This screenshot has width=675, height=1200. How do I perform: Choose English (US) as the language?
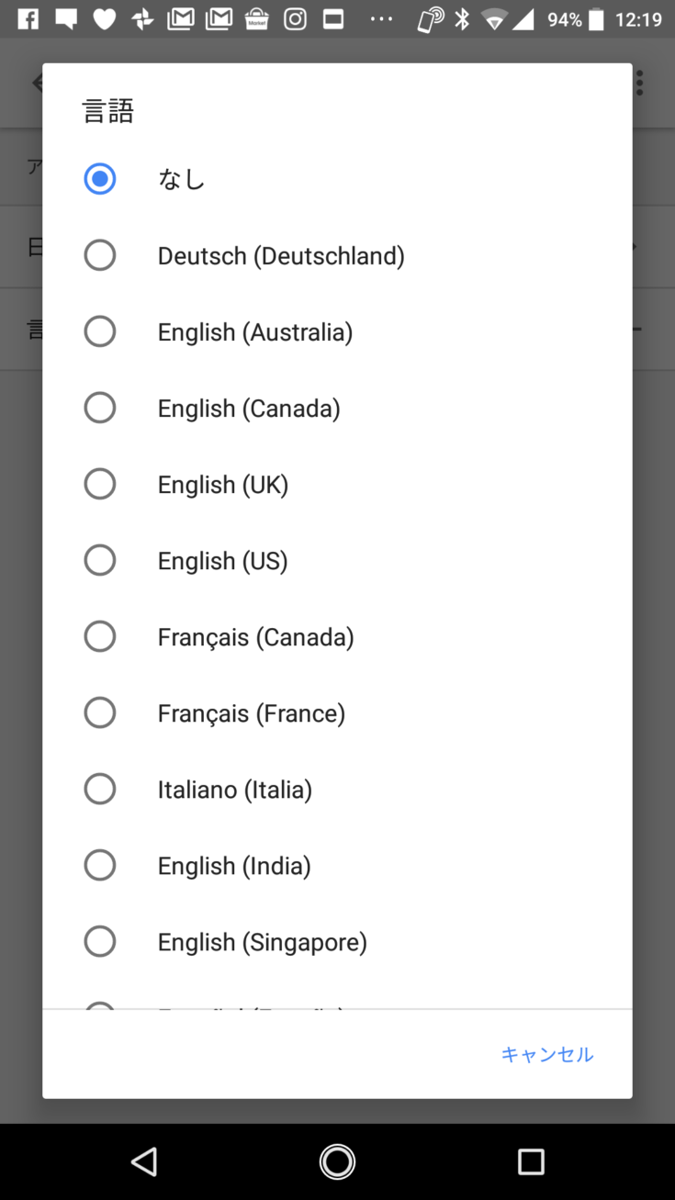100,560
